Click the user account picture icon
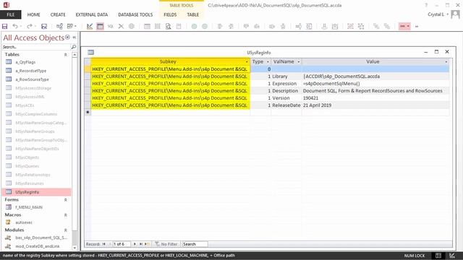463x260 pixels. pyautogui.click(x=455, y=14)
